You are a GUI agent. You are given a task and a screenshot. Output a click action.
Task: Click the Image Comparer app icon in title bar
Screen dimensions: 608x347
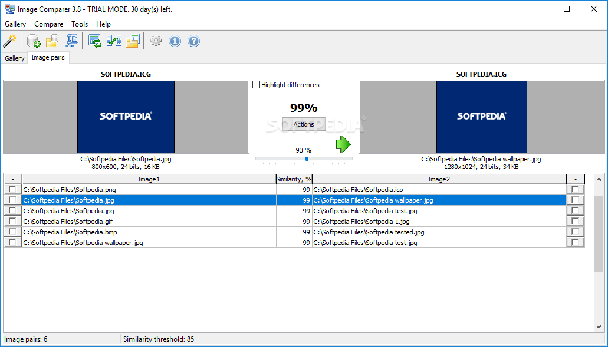click(9, 9)
